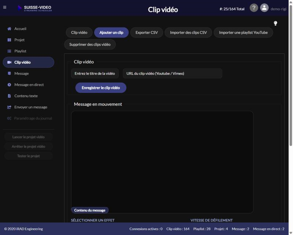This screenshot has height=235, width=293.
Task: Click © 2020 iRAD Engineering text
Action: (23, 229)
